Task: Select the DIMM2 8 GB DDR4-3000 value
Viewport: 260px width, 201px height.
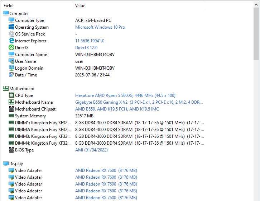Action: tap(139, 129)
